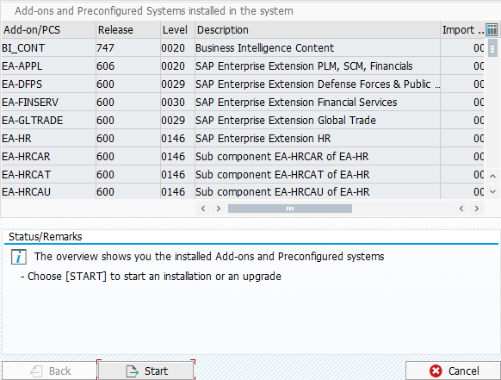Click the vertical scrollbar thumb
501x380 pixels.
[492, 49]
